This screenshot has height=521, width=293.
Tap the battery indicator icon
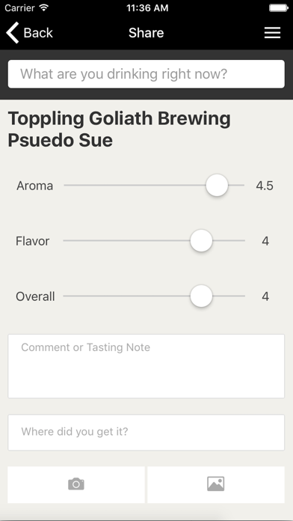point(278,7)
